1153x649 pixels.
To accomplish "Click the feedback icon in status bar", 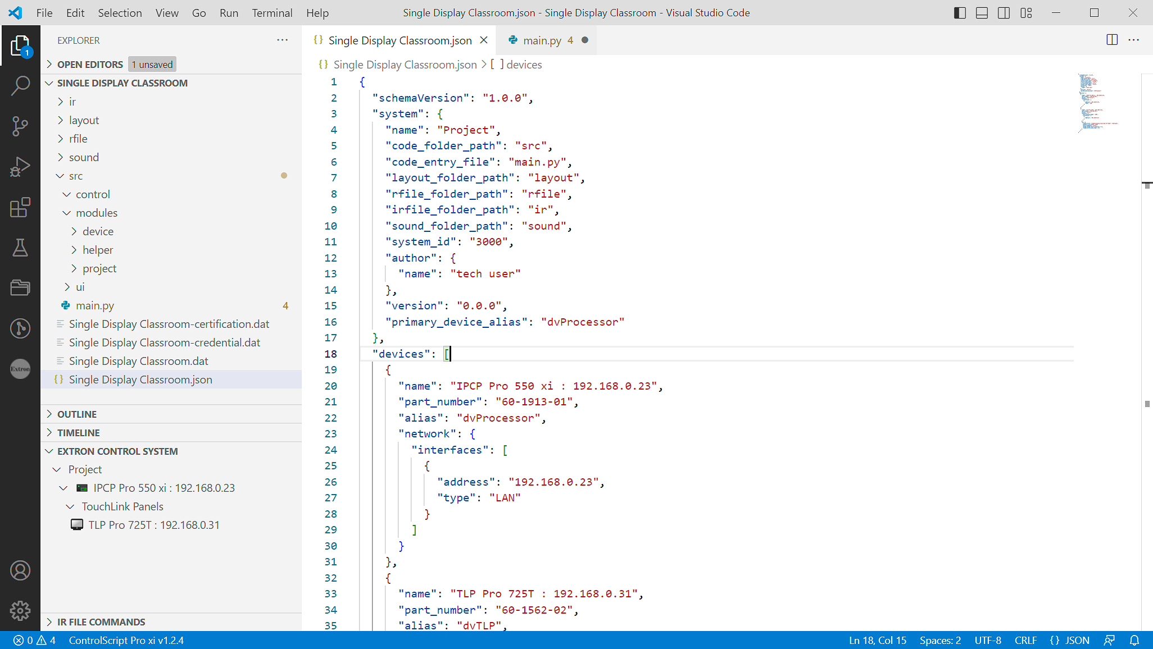I will coord(1109,641).
